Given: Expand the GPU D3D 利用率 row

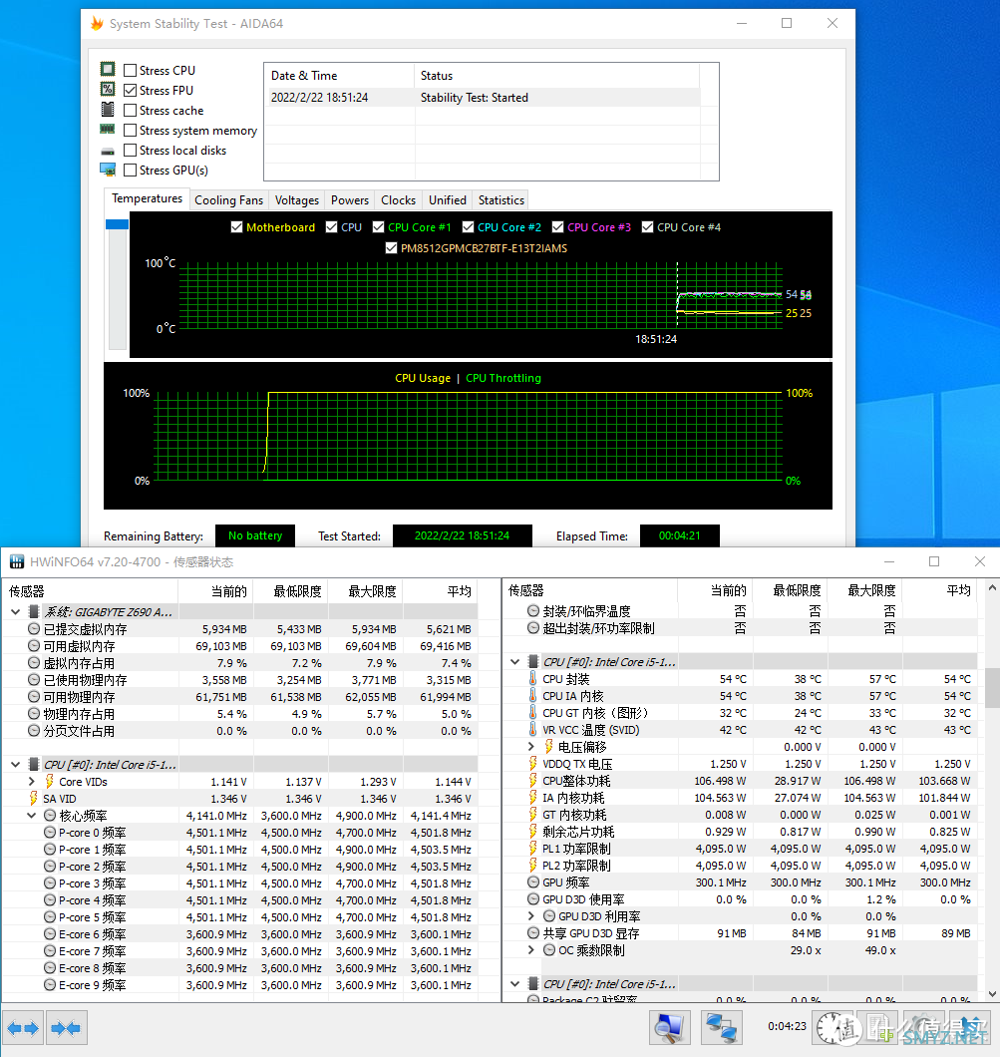Looking at the screenshot, I should click(x=531, y=916).
